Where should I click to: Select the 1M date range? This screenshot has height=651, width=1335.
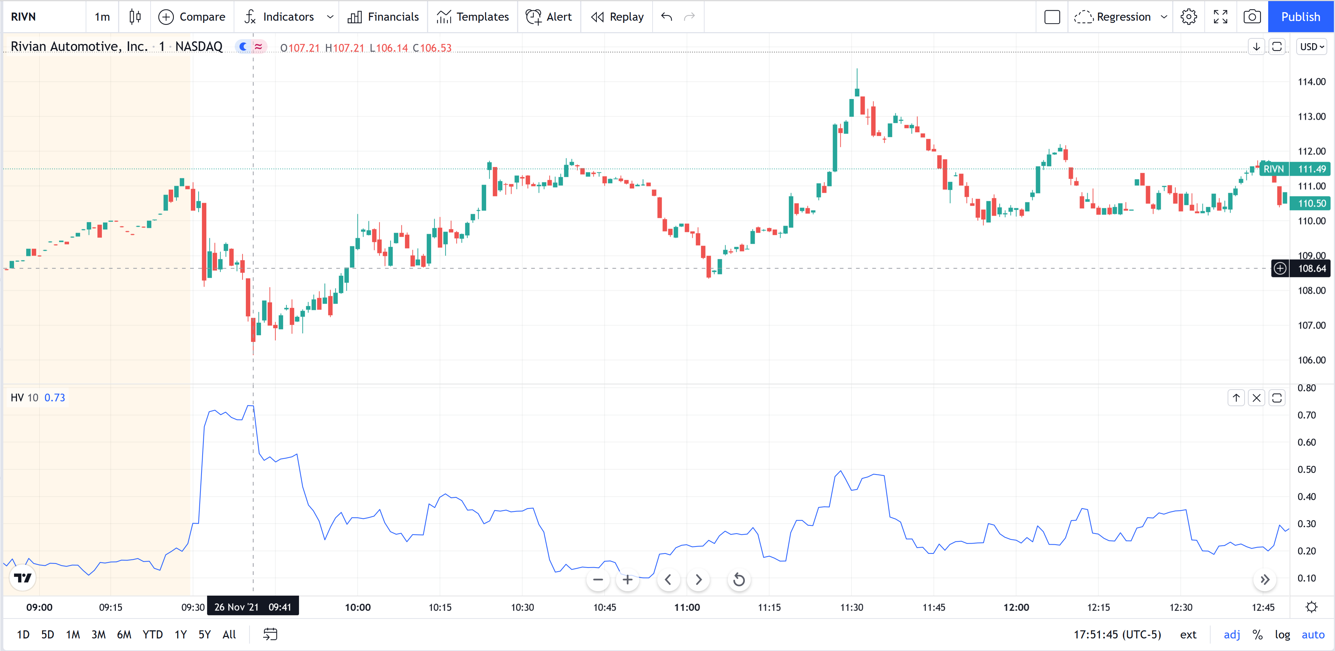[73, 634]
